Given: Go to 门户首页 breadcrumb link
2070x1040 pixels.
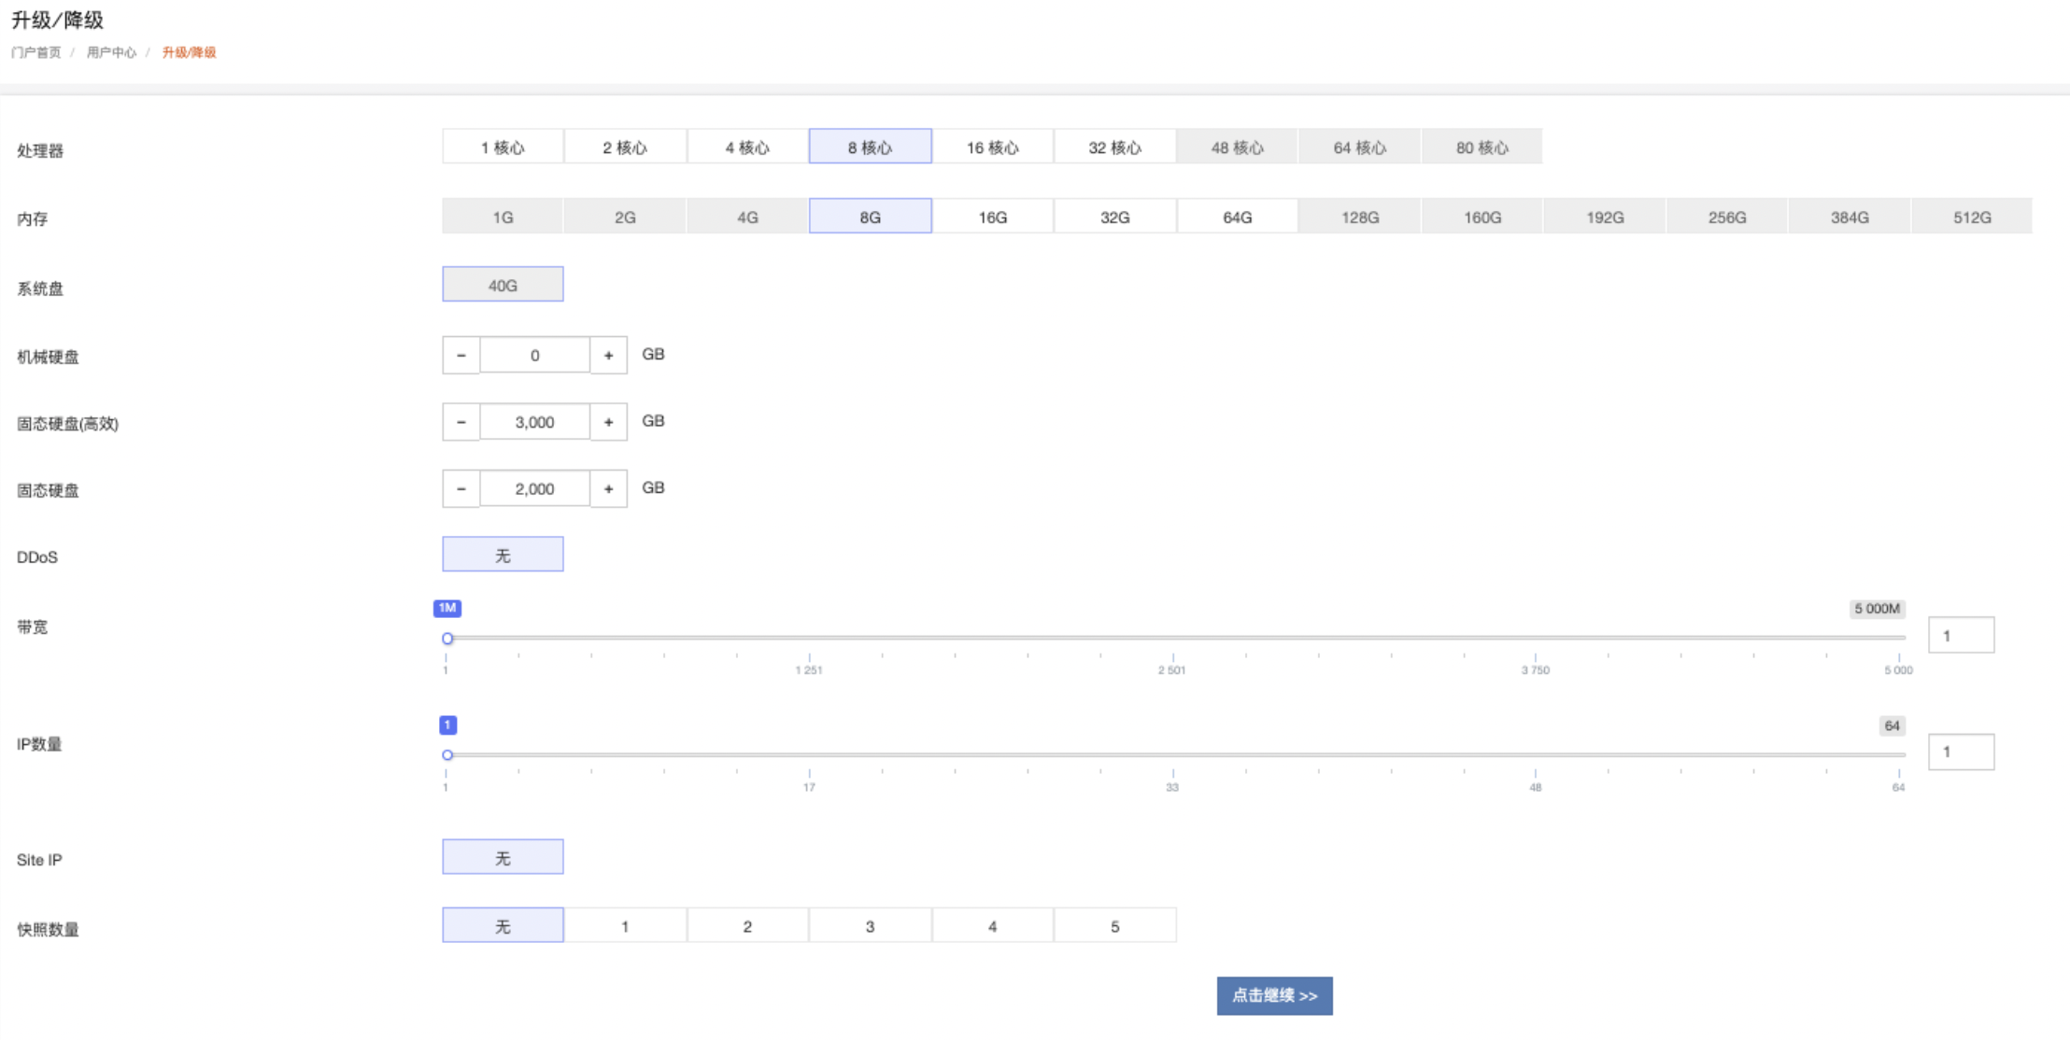Looking at the screenshot, I should (x=35, y=52).
